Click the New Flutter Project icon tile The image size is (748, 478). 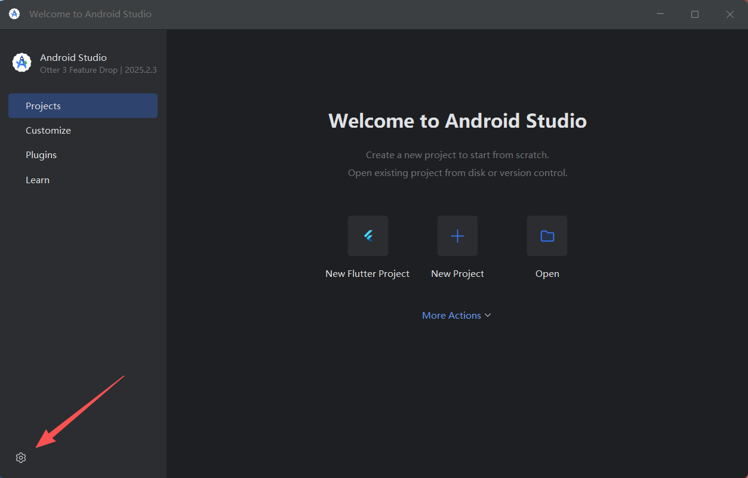pyautogui.click(x=368, y=236)
